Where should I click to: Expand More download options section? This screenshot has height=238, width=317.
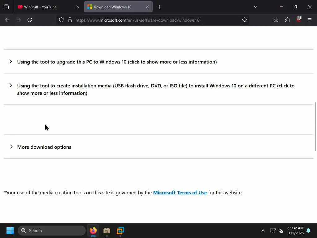[x=11, y=147]
